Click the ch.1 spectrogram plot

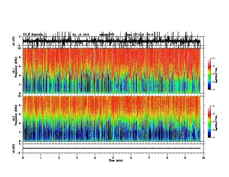click(x=112, y=71)
